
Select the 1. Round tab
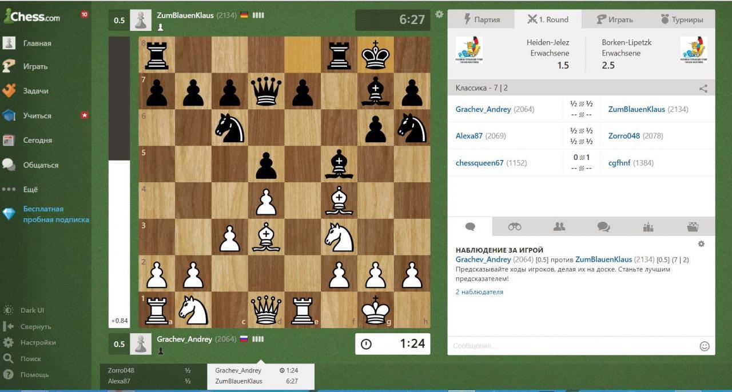(x=548, y=19)
